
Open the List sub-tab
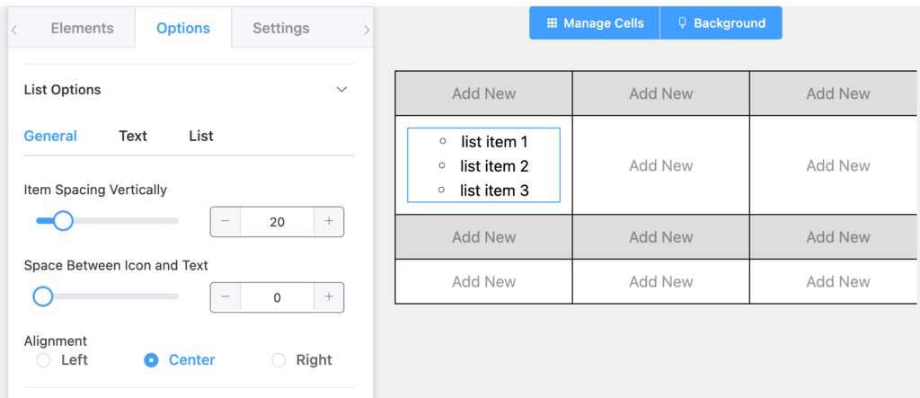[x=201, y=137]
